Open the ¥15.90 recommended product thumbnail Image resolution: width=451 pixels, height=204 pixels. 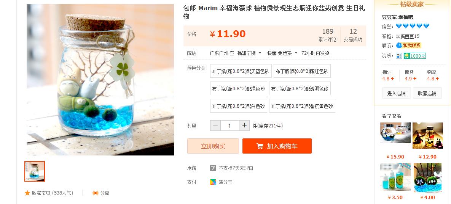pos(395,133)
